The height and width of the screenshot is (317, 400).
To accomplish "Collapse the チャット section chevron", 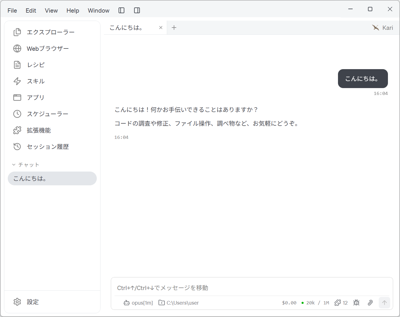I will (x=13, y=165).
